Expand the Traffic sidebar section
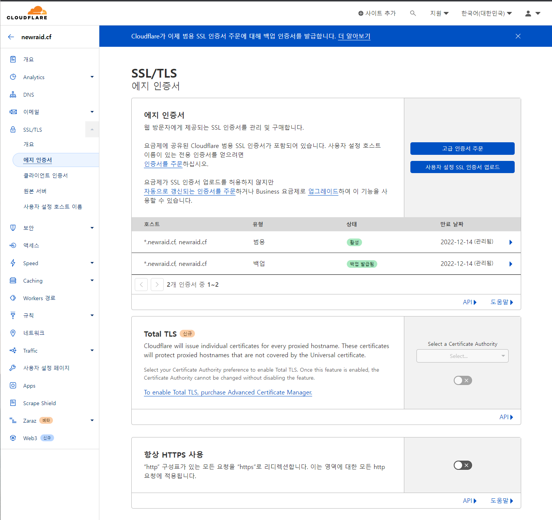The image size is (552, 520). [92, 350]
